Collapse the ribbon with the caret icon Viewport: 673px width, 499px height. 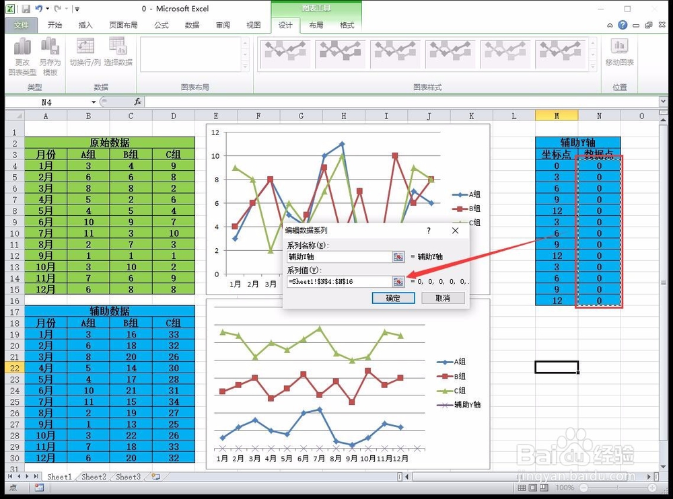tap(610, 26)
